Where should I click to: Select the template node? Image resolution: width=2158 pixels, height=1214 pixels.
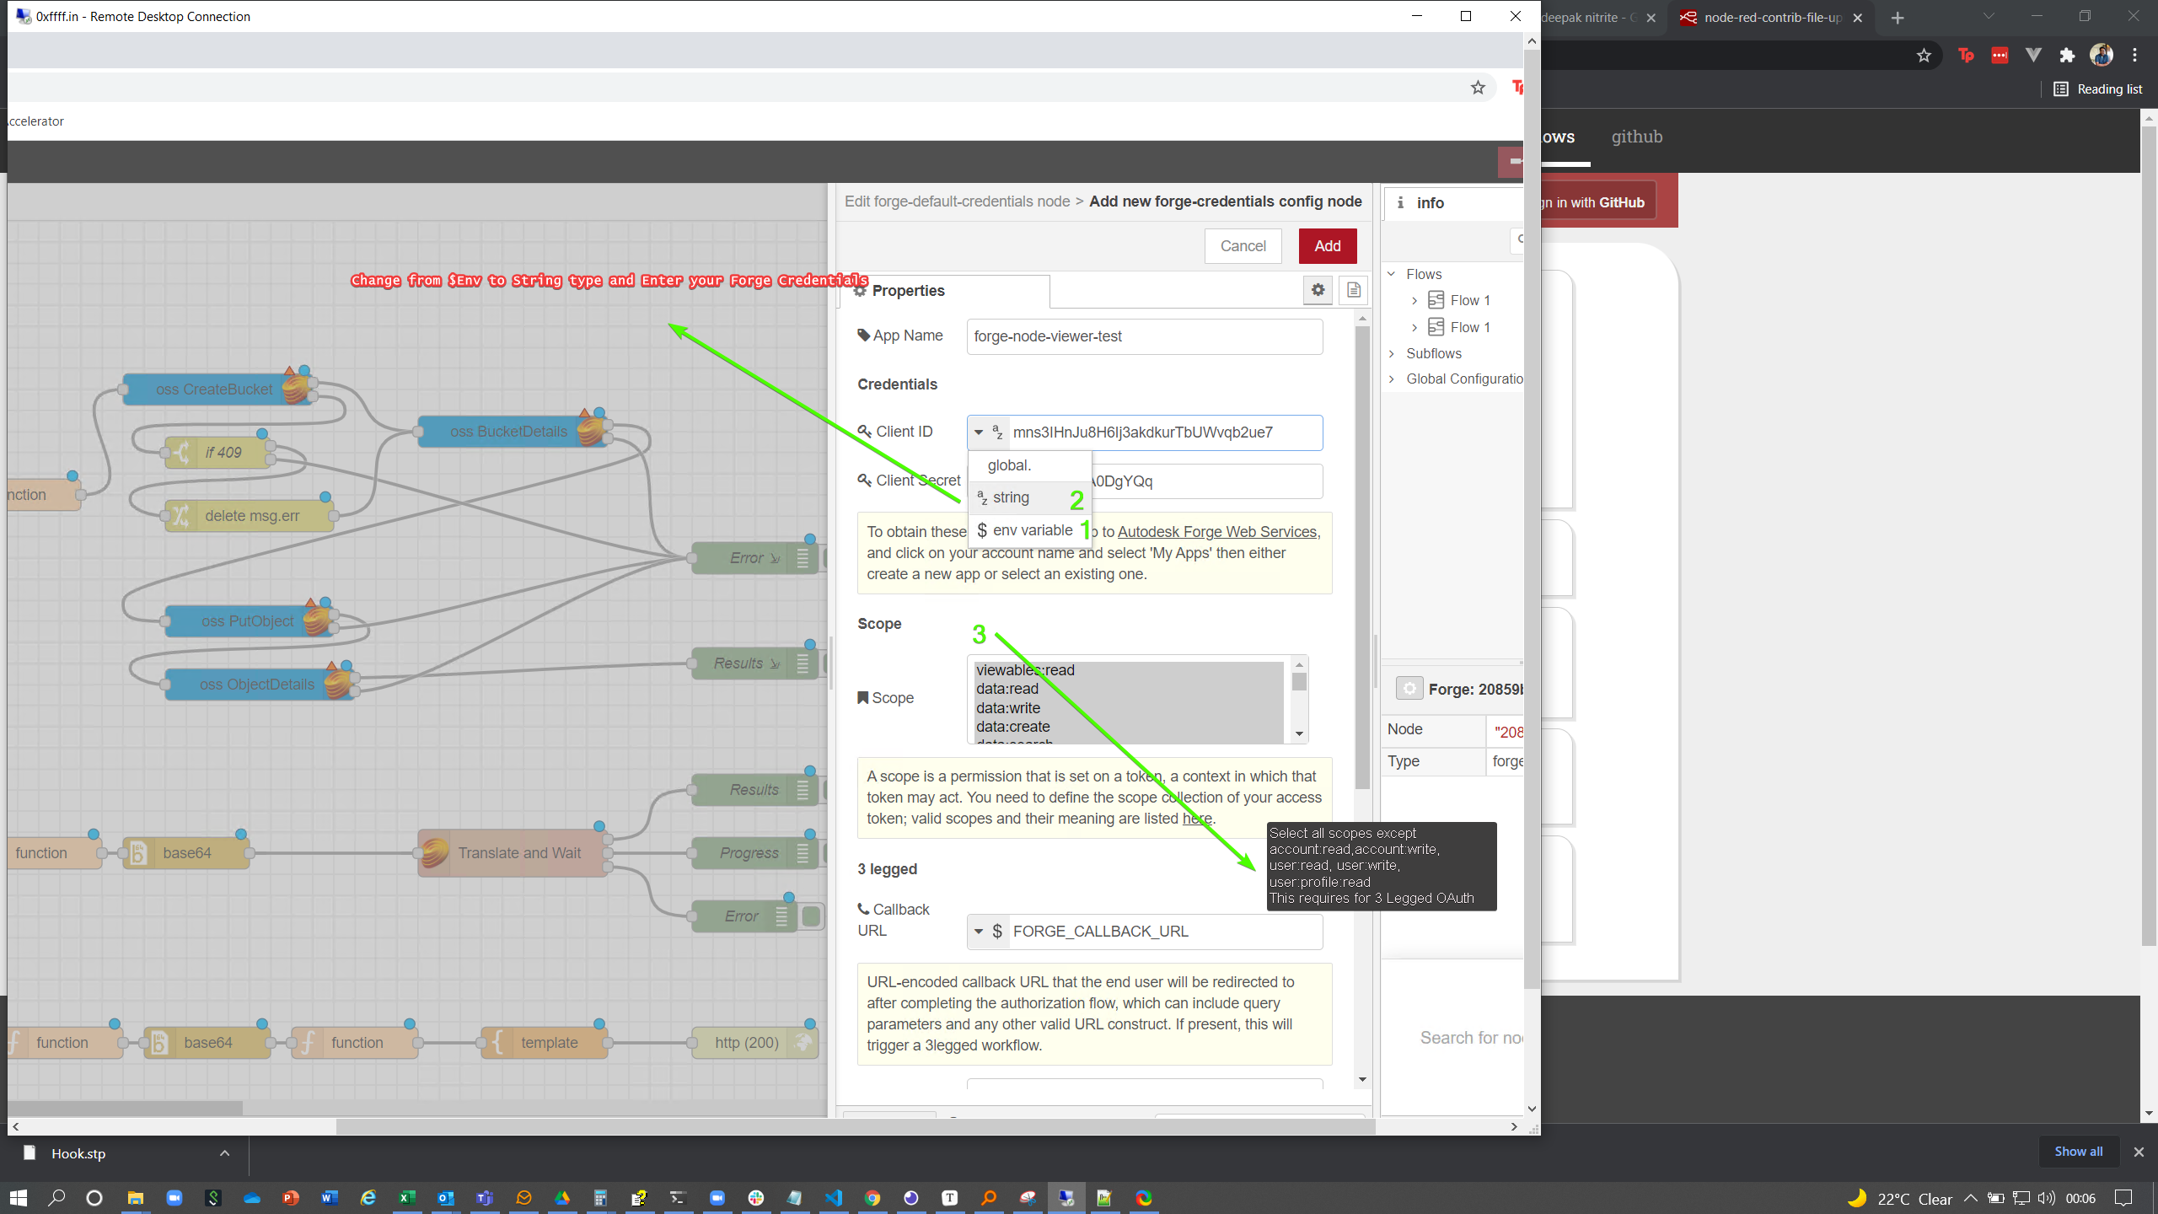coord(545,1043)
